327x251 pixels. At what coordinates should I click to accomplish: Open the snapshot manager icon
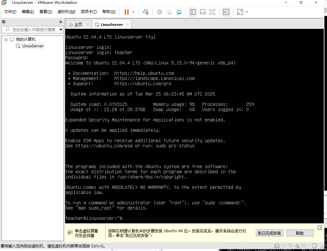(179, 12)
